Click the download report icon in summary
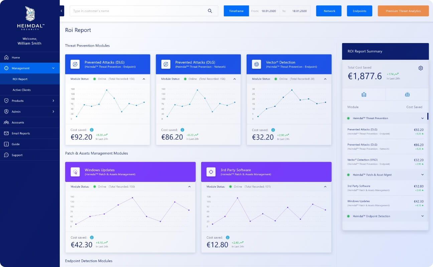Image resolution: width=433 pixels, height=267 pixels. tap(407, 94)
